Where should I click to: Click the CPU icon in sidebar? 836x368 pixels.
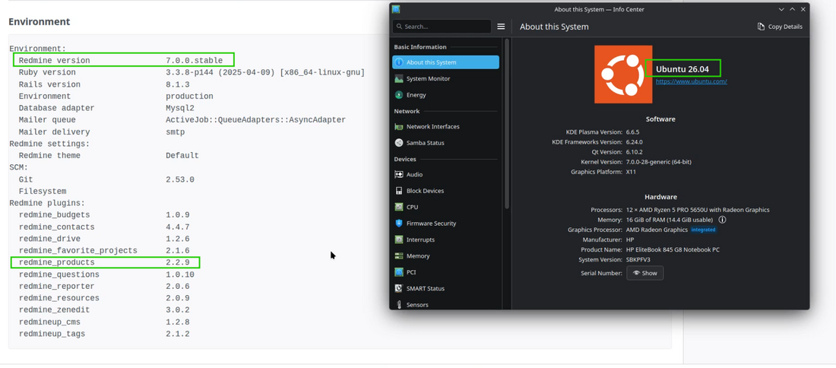coord(399,207)
